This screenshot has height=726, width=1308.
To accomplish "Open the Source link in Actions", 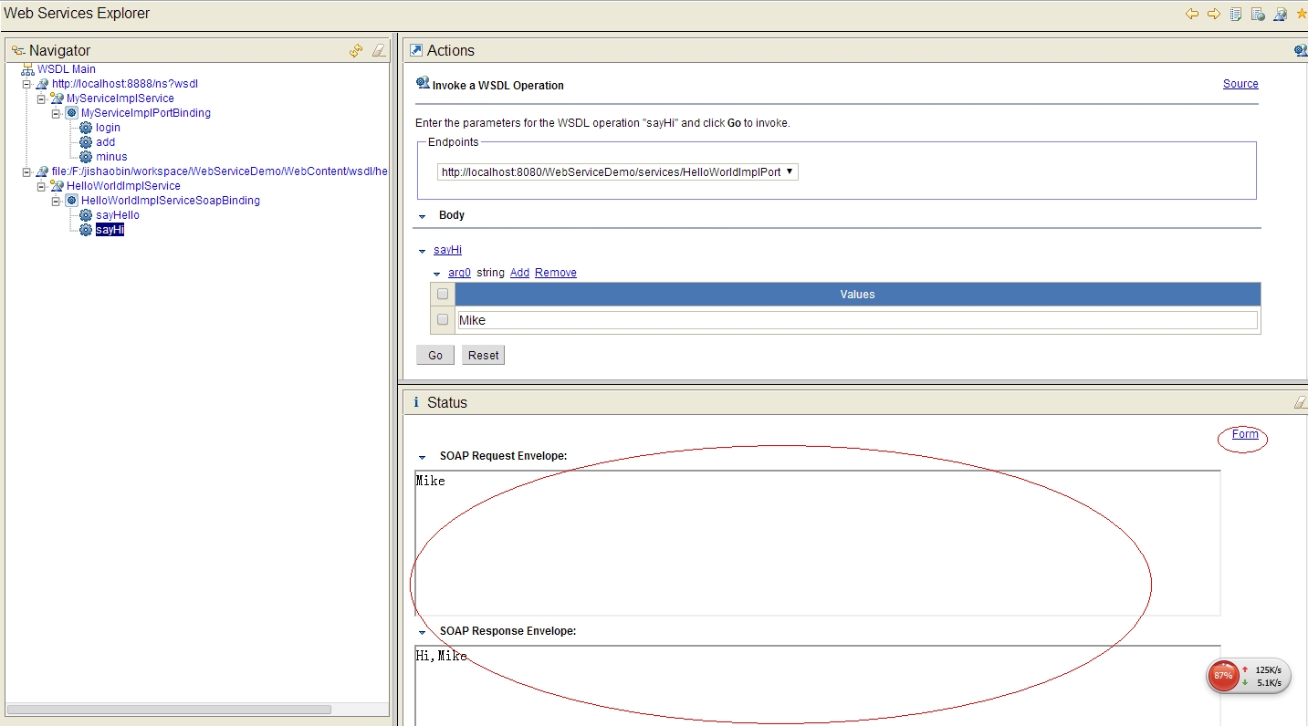I will 1240,84.
